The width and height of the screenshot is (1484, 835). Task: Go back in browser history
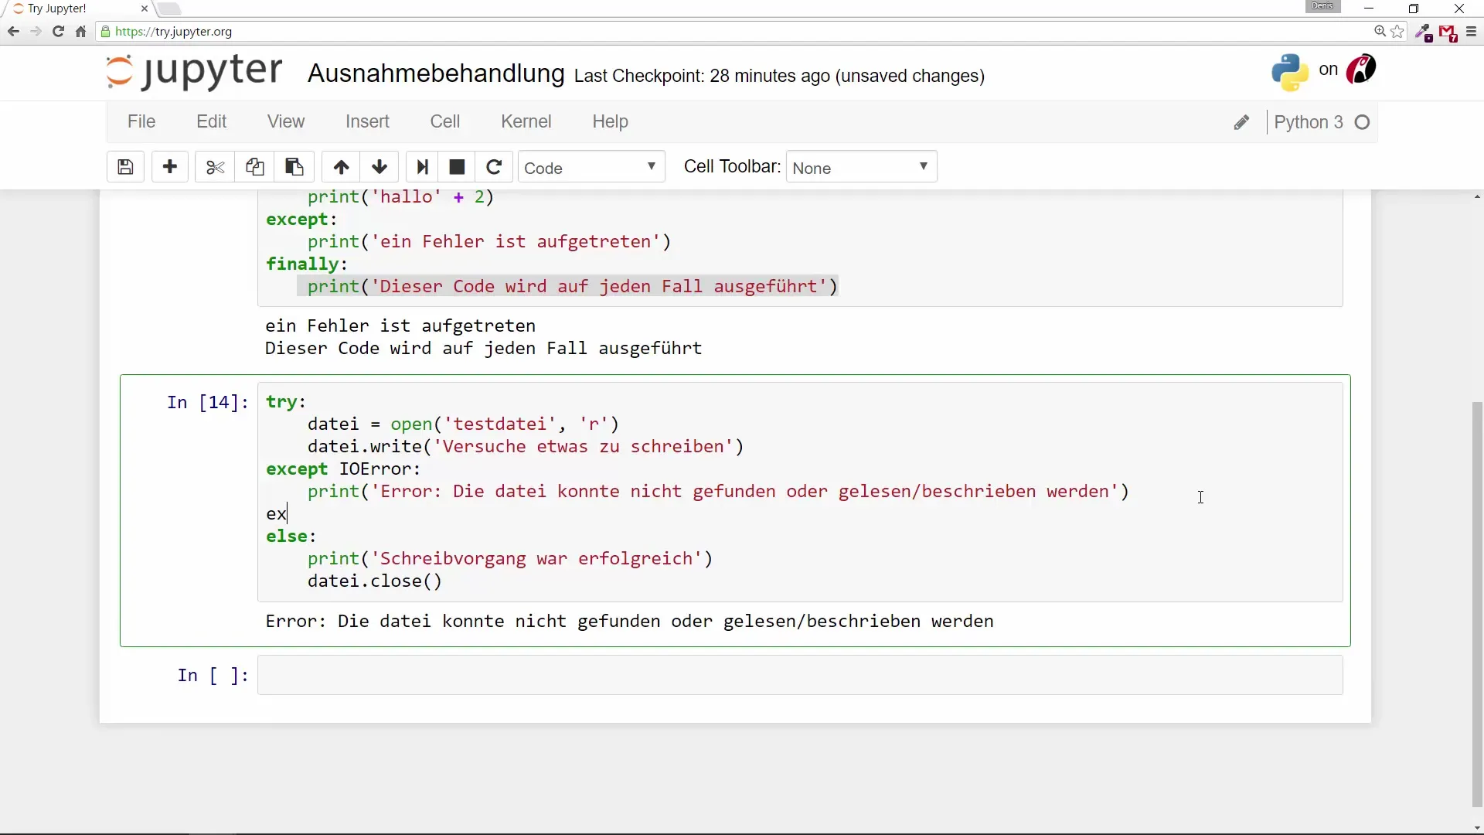pos(13,32)
